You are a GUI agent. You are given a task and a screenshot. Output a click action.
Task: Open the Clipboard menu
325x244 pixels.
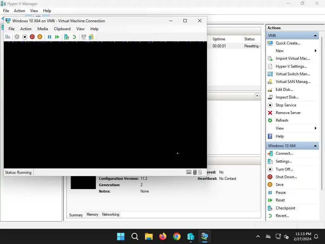(62, 29)
